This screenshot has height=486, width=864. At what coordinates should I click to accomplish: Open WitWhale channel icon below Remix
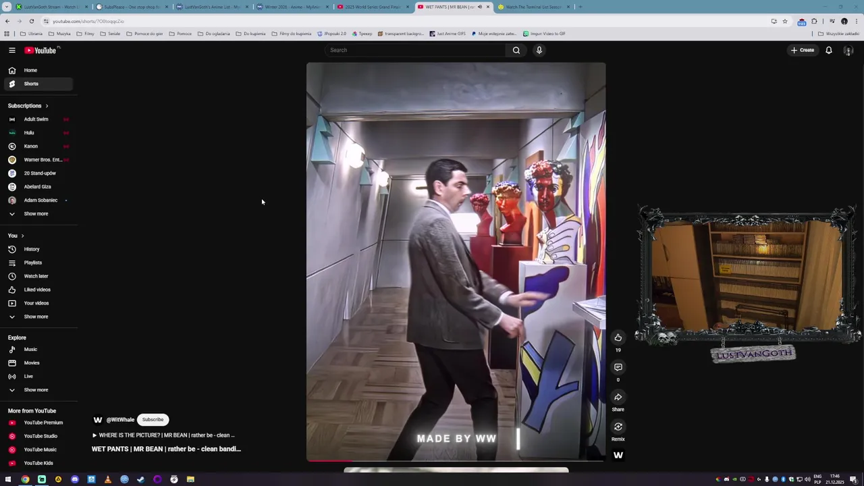click(x=618, y=456)
